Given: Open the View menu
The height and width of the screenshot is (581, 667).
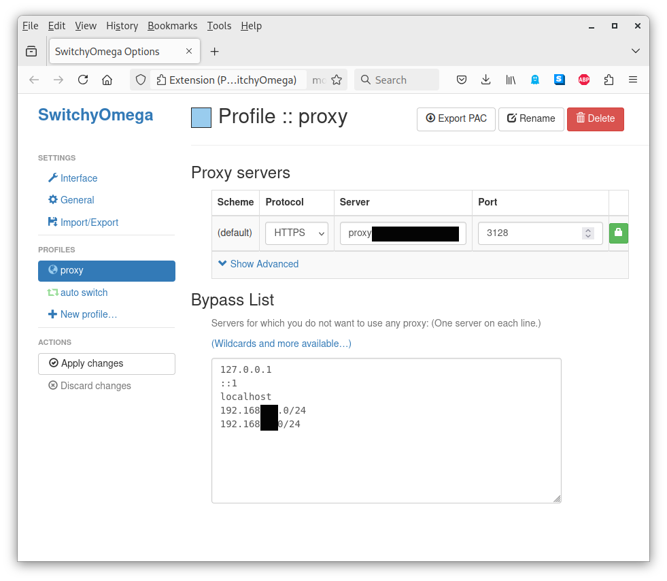Looking at the screenshot, I should (x=86, y=26).
